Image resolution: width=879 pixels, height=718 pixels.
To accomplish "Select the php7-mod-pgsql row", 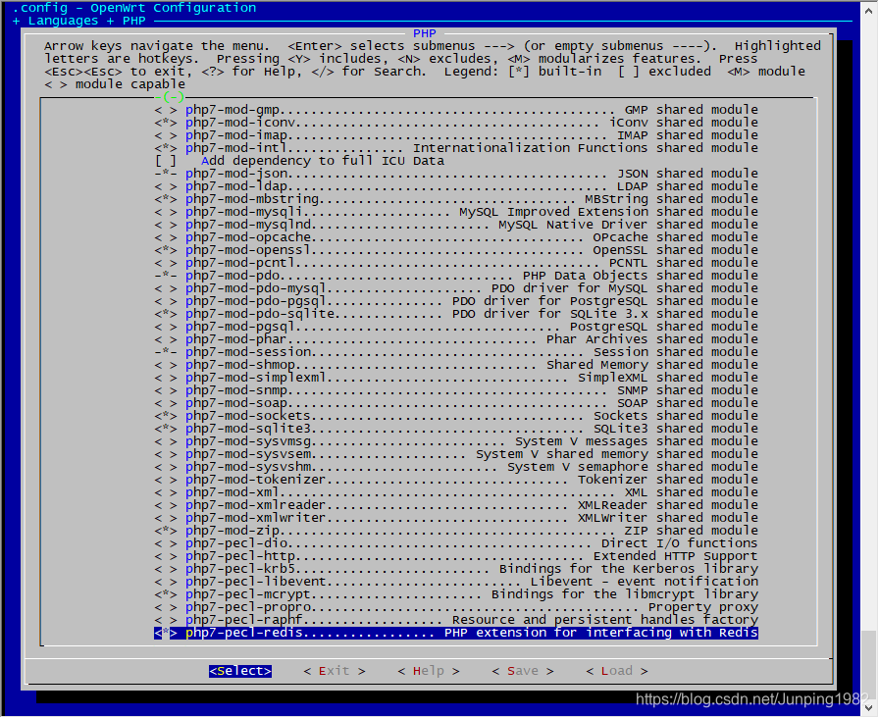I will 456,327.
